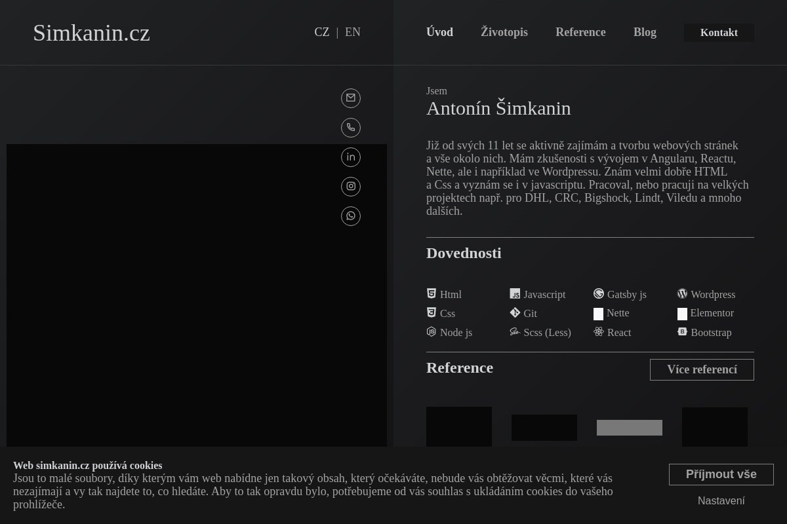Screen dimensions: 787x524
Task: Go to the Blog page
Action: tap(645, 32)
